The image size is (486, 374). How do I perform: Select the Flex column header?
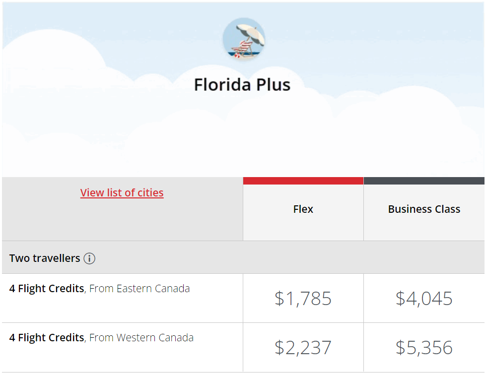[x=303, y=209]
